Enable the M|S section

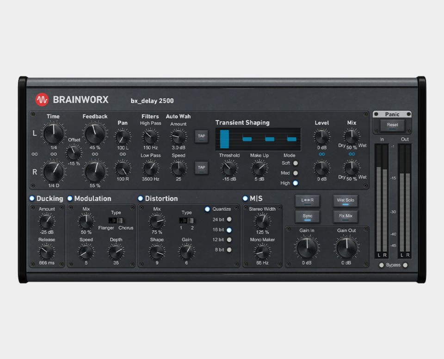pos(245,198)
